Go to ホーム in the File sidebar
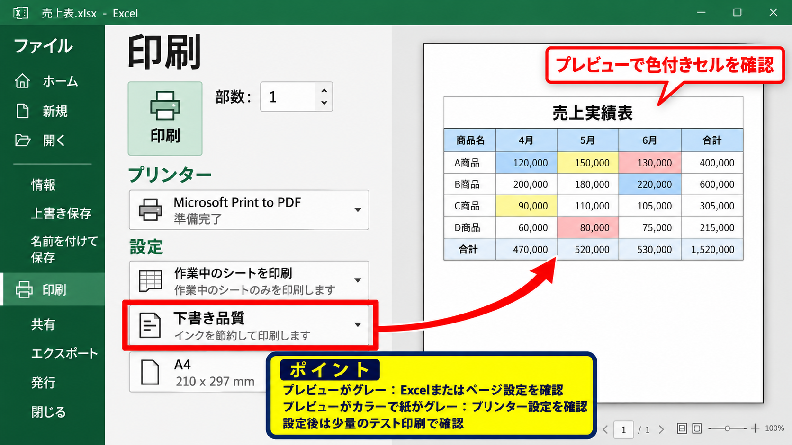This screenshot has width=792, height=445. click(x=60, y=81)
